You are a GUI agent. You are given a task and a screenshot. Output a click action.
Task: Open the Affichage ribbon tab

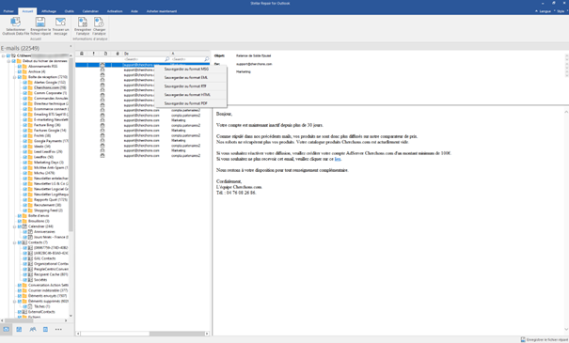(x=48, y=11)
